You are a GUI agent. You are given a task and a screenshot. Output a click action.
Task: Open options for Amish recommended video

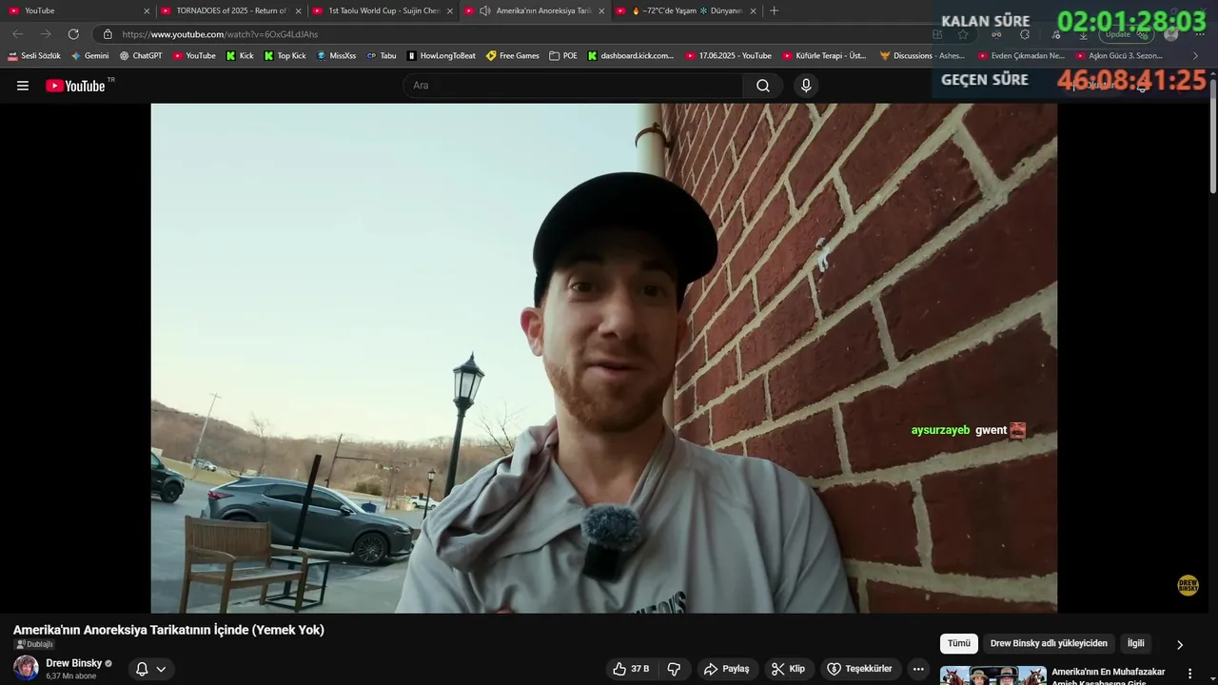point(1189,674)
